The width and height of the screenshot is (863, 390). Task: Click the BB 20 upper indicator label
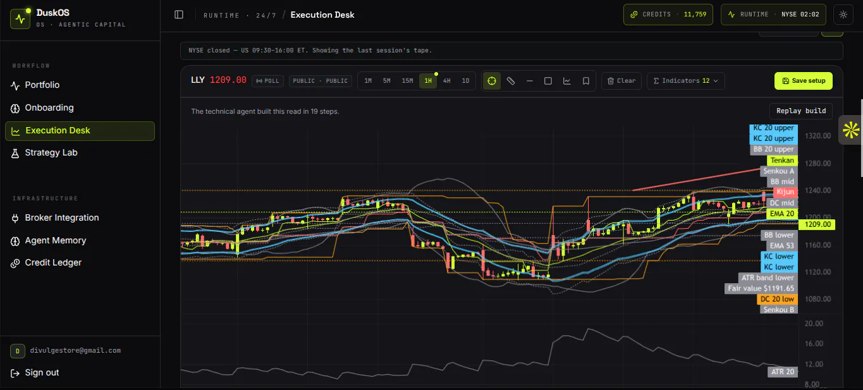point(774,150)
